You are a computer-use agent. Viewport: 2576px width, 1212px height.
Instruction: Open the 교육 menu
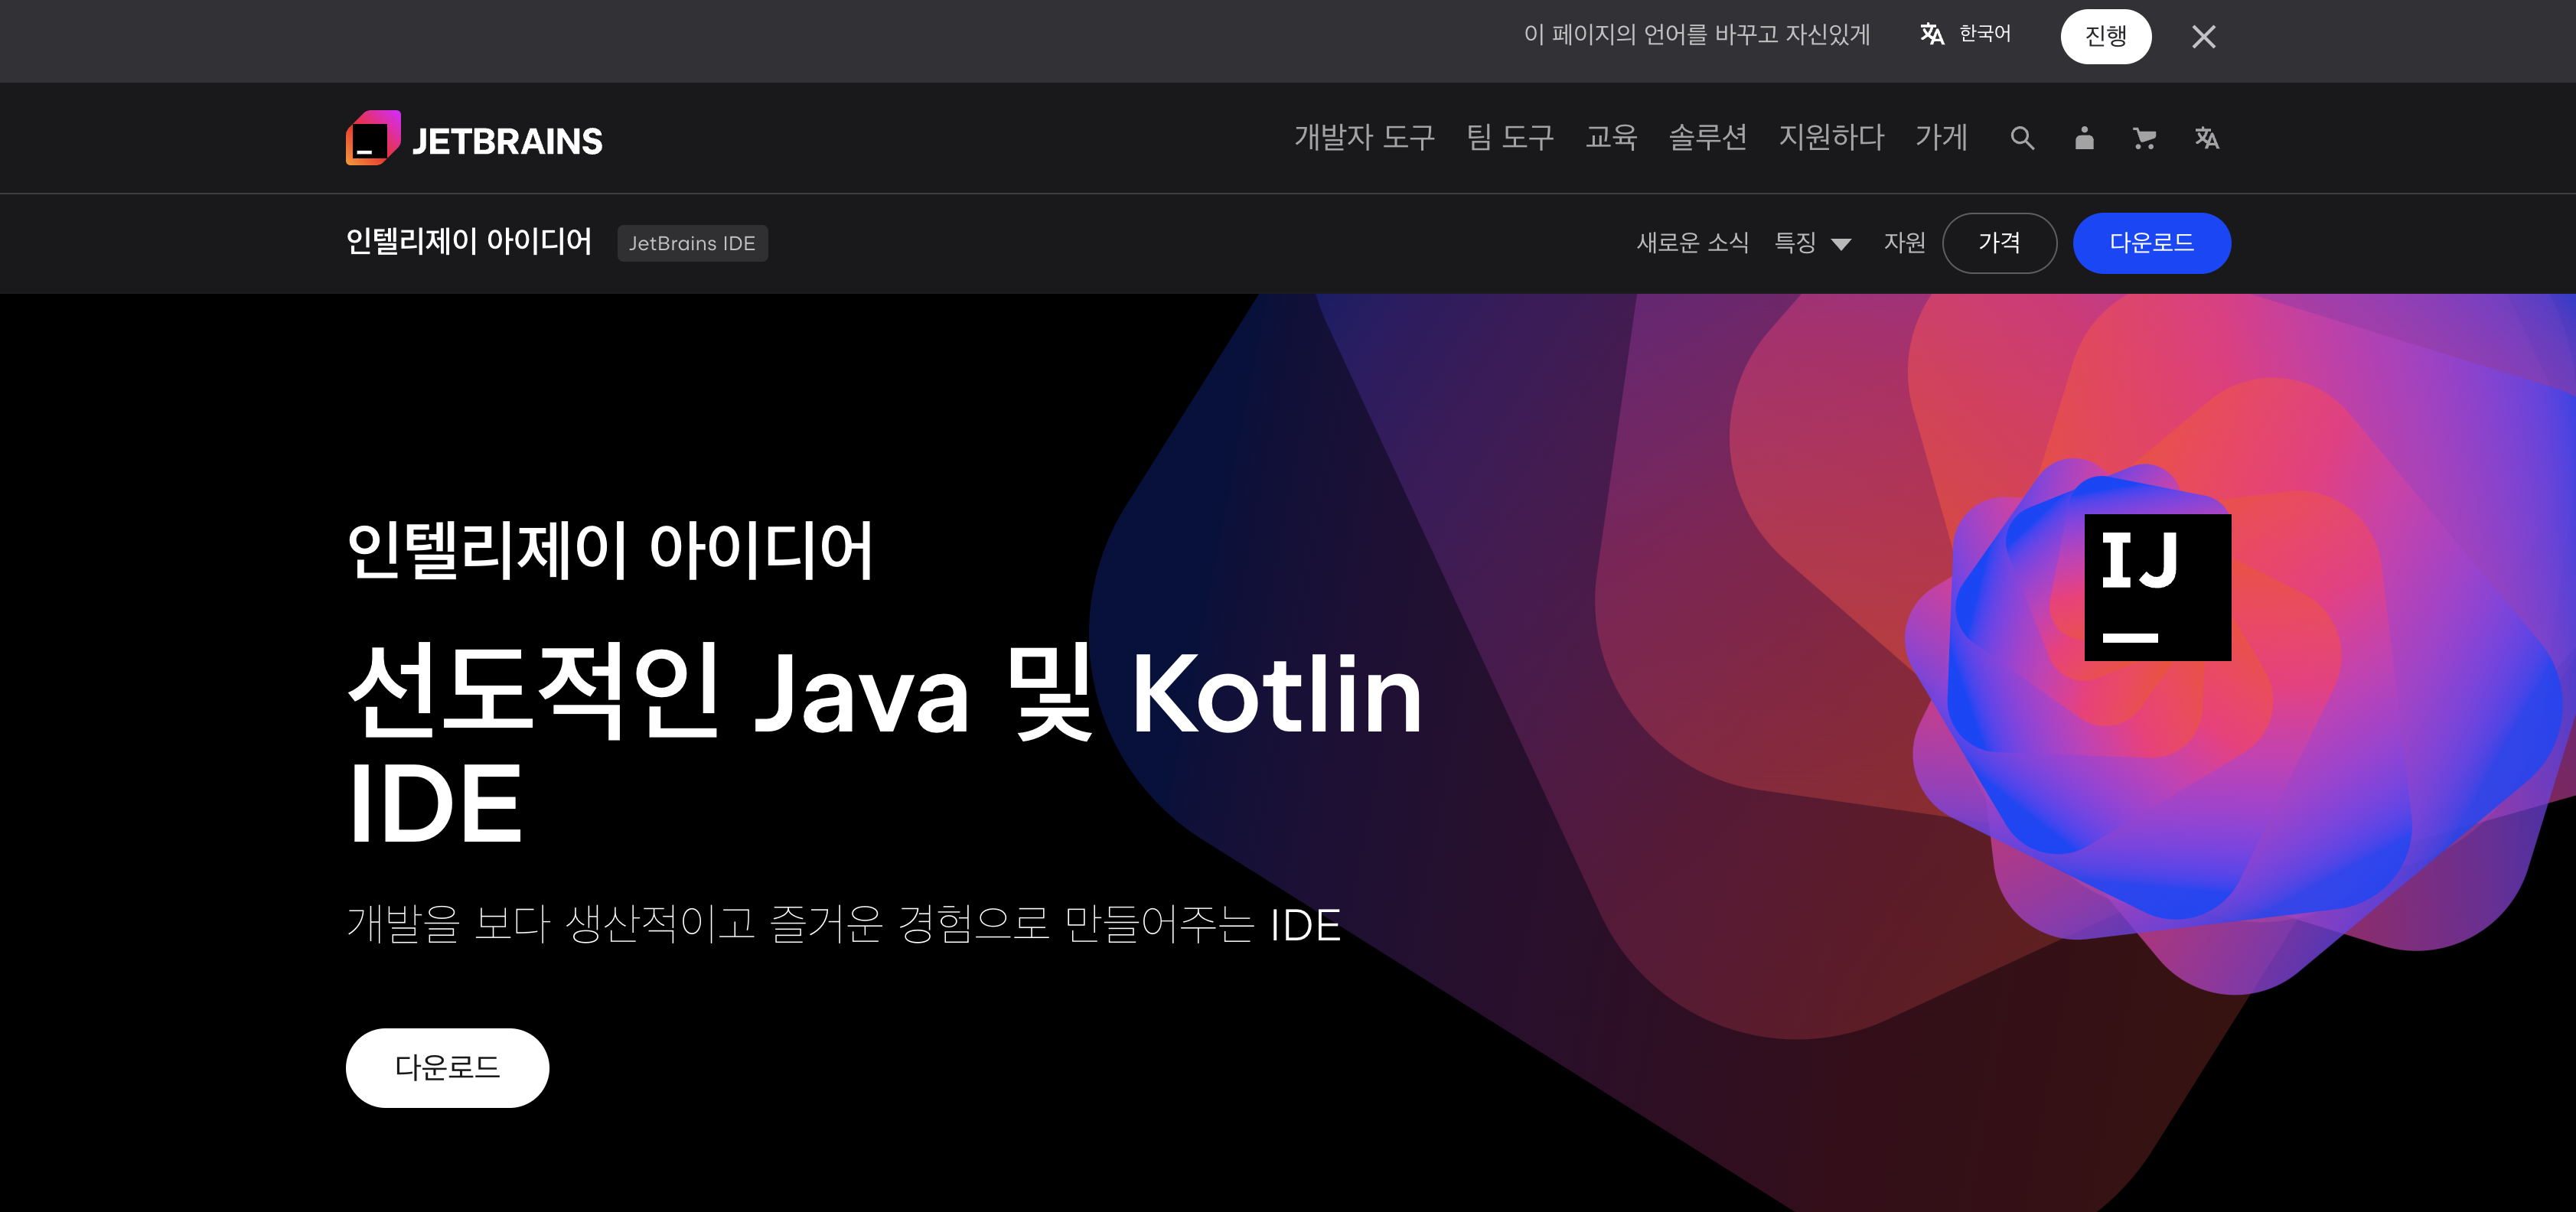tap(1611, 137)
